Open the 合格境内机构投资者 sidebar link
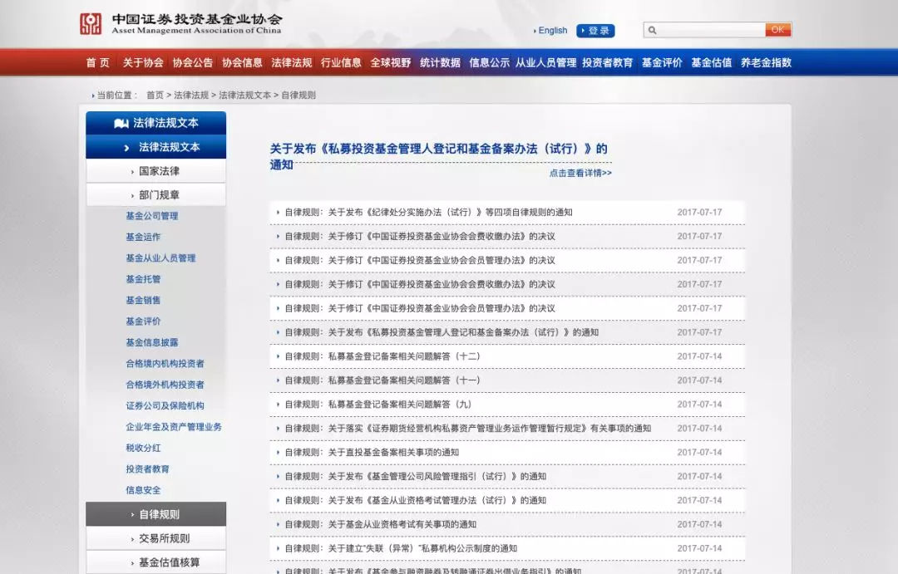 coord(165,364)
